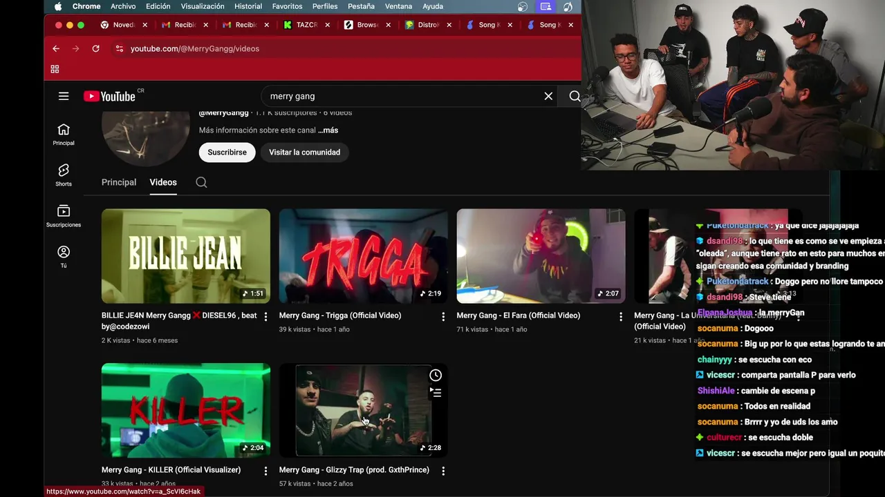This screenshot has height=497, width=885.
Task: Select the channel Videos tab
Action: [x=163, y=182]
